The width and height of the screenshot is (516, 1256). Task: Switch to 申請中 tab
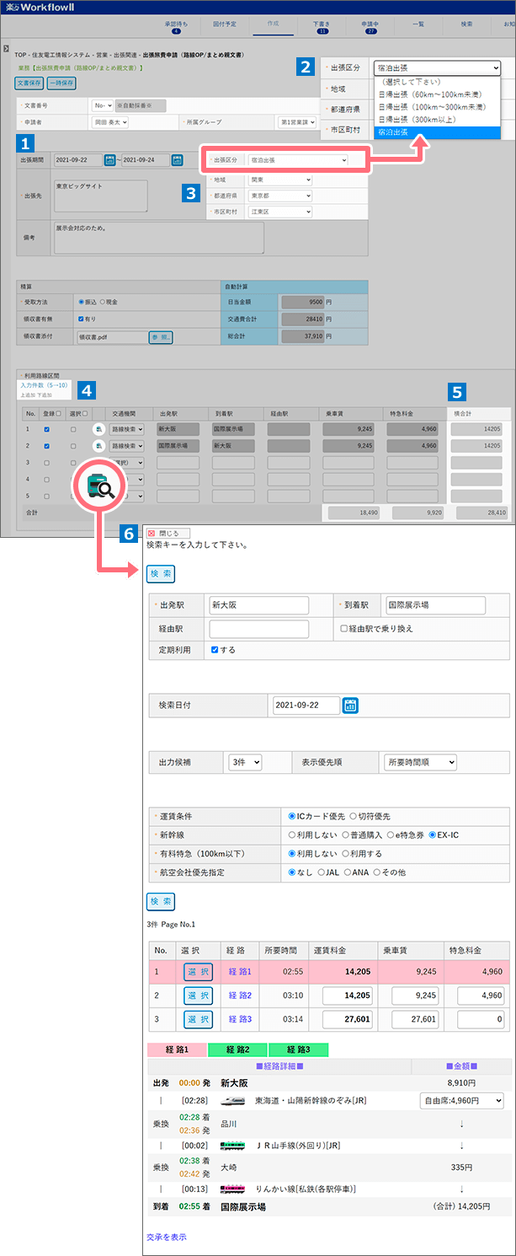(370, 28)
